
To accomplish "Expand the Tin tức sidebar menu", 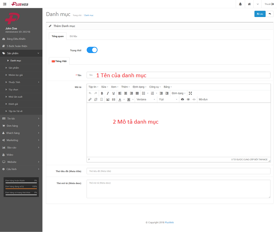I will (x=21, y=118).
